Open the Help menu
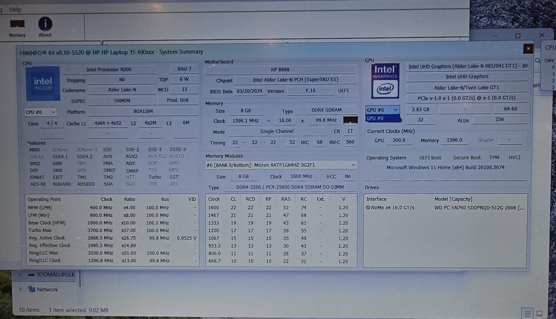 [15, 9]
